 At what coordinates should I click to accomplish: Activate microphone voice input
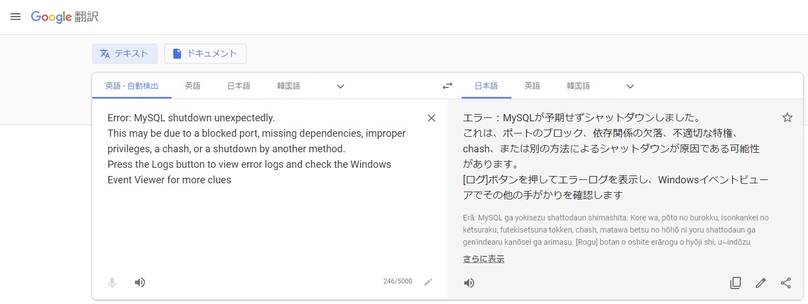click(x=112, y=282)
